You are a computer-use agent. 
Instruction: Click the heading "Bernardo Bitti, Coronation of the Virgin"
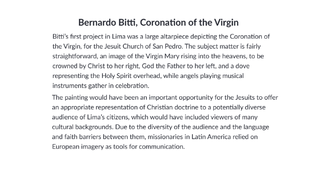(x=161, y=22)
